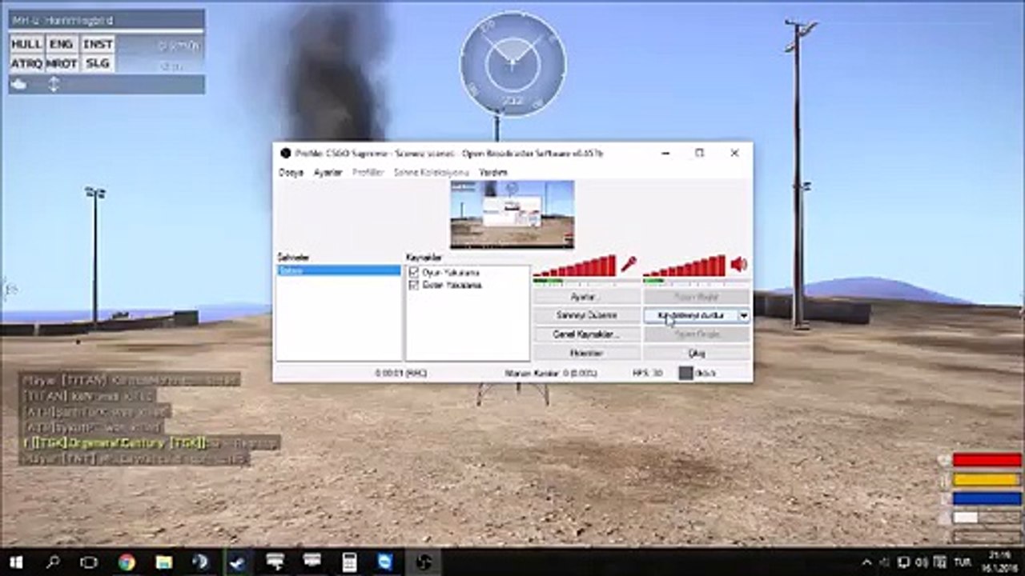This screenshot has height=576, width=1025.
Task: Open the Windows Start menu
Action: point(16,562)
